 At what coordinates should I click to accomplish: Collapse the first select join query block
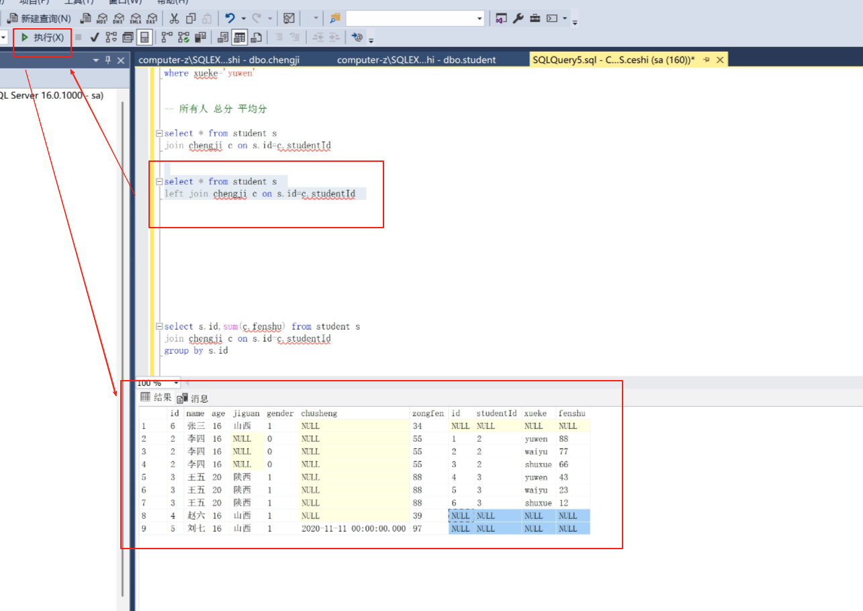[158, 133]
